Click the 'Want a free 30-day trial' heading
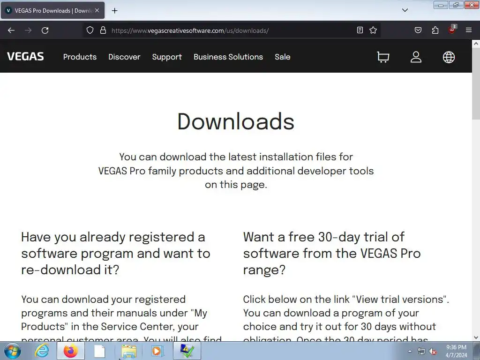This screenshot has height=360, width=480. point(332,253)
